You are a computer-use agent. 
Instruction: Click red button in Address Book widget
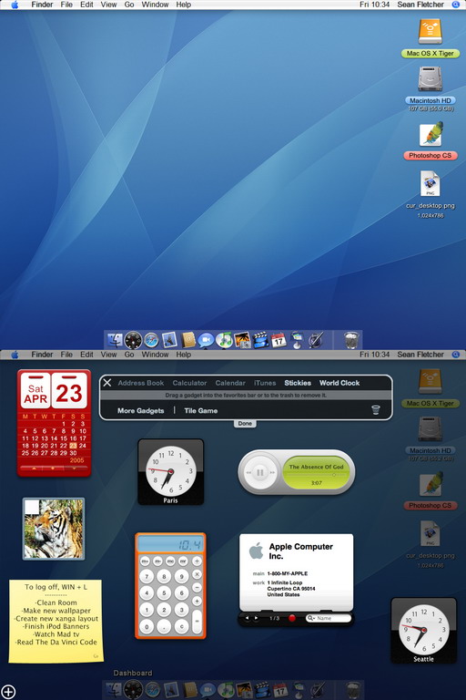pyautogui.click(x=292, y=618)
